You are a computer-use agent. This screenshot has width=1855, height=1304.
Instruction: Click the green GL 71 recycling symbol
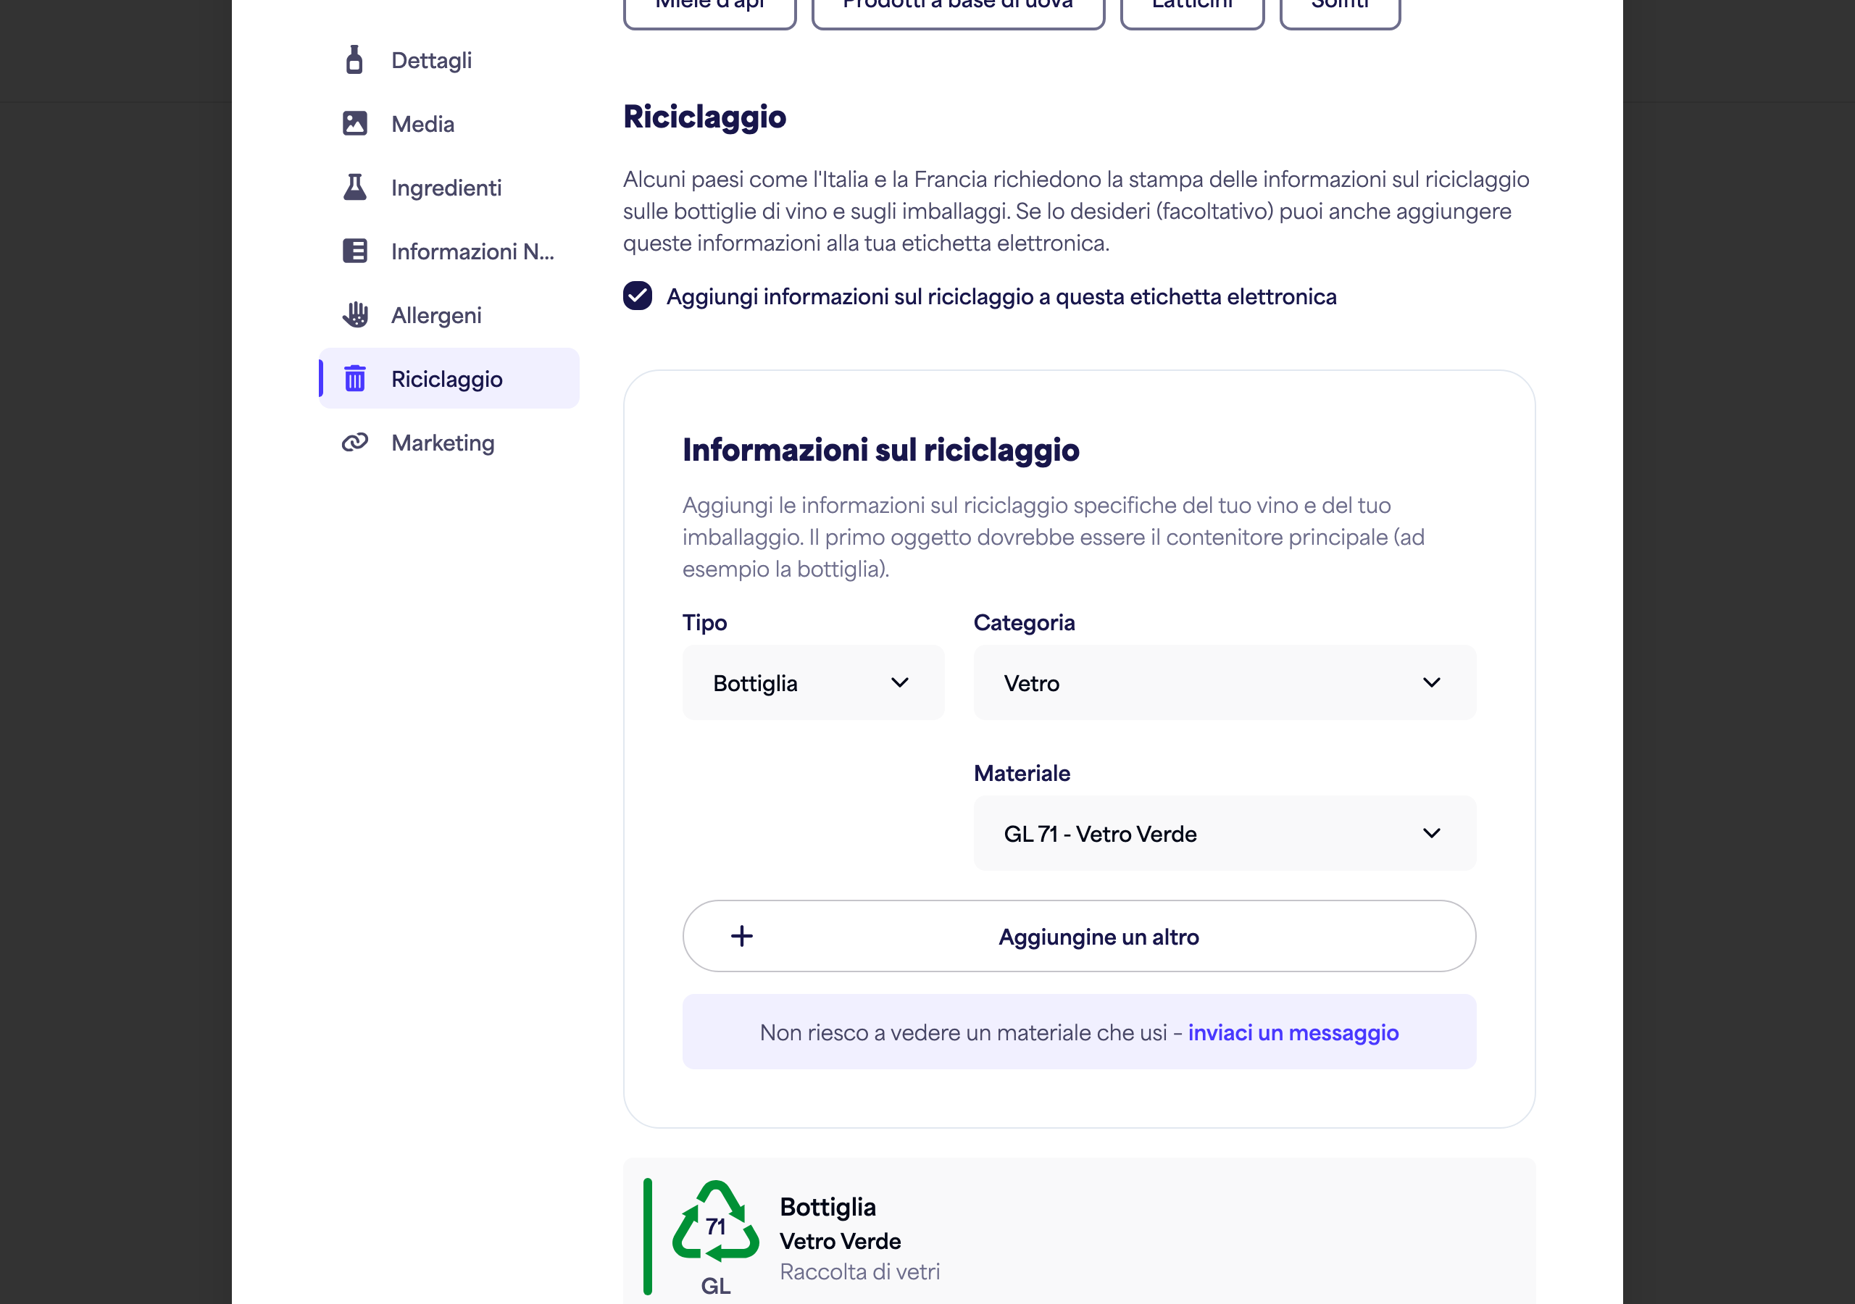click(716, 1221)
